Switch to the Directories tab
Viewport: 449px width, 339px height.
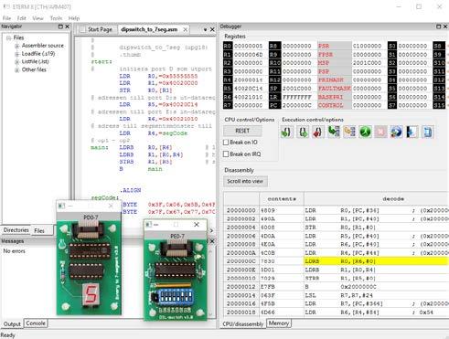click(16, 230)
